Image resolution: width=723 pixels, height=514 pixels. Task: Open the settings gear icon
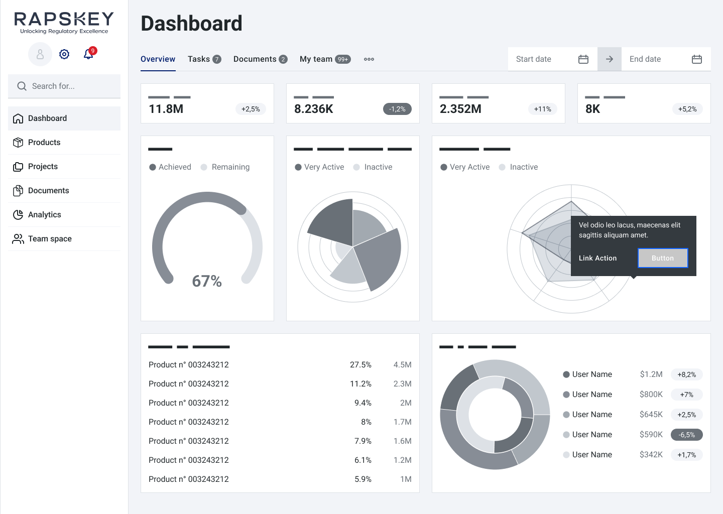pos(64,54)
